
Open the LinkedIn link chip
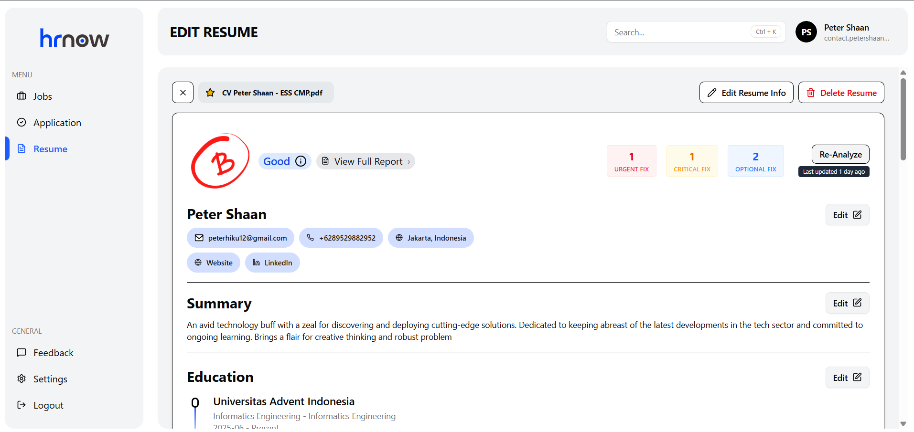272,263
